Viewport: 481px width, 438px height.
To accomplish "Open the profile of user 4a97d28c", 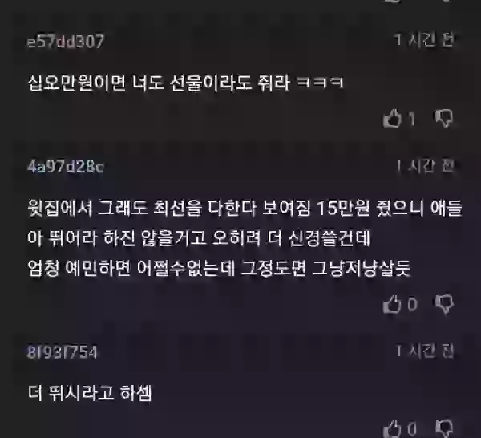I will click(x=66, y=167).
